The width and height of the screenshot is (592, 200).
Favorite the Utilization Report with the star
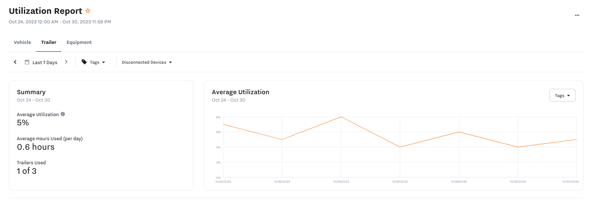click(88, 11)
